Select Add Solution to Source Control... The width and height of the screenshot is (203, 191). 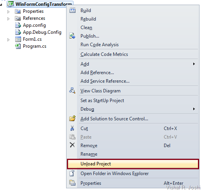(133, 119)
